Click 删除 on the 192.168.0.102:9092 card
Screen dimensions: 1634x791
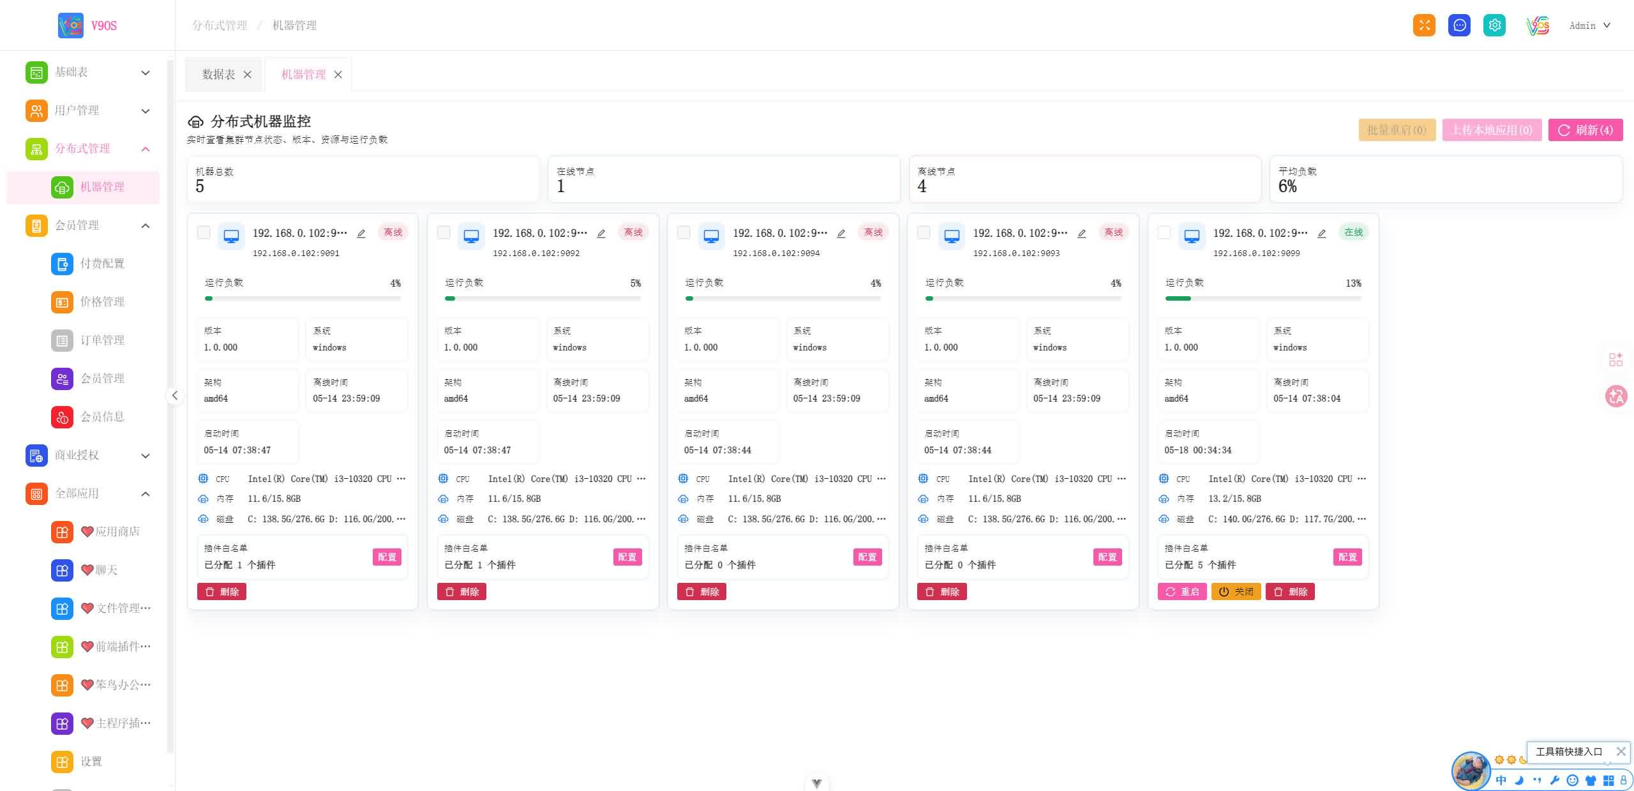[x=461, y=592]
